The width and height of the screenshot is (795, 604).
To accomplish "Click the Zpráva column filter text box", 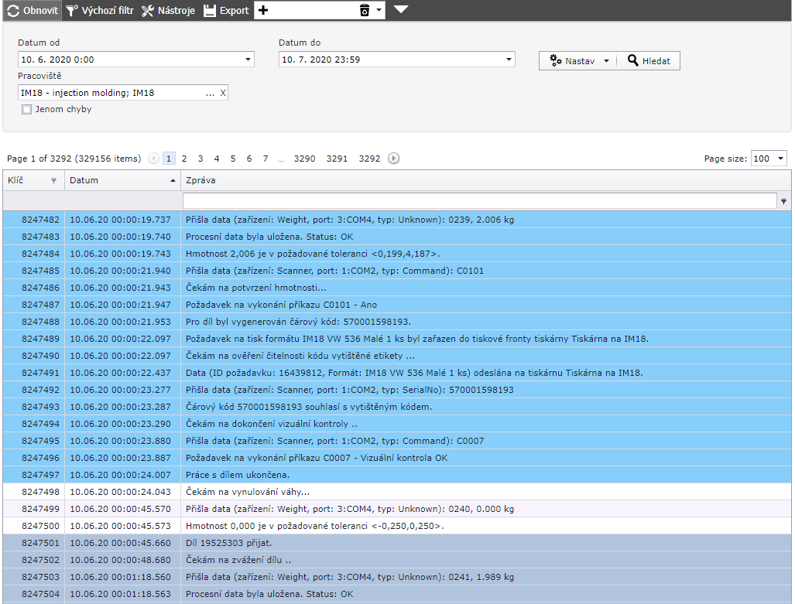I will (x=479, y=201).
